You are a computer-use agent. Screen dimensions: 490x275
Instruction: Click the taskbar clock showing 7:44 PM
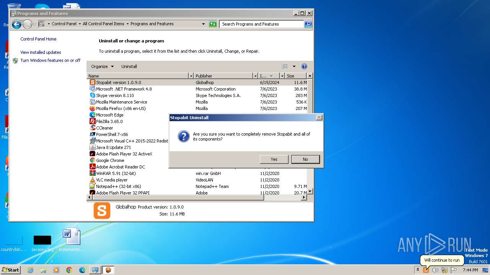pos(470,270)
